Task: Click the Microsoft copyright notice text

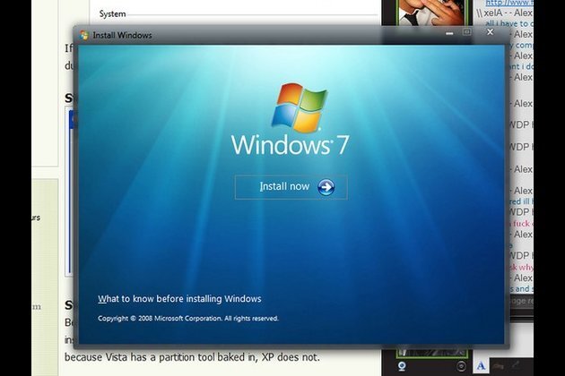Action: click(x=187, y=318)
